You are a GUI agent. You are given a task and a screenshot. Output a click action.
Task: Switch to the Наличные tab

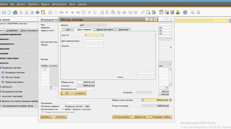123,29
